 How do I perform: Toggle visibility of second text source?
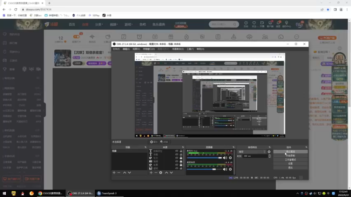pyautogui.click(x=177, y=155)
